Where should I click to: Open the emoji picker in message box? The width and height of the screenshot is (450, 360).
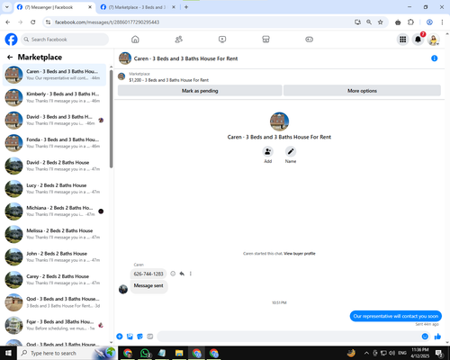pos(425,337)
